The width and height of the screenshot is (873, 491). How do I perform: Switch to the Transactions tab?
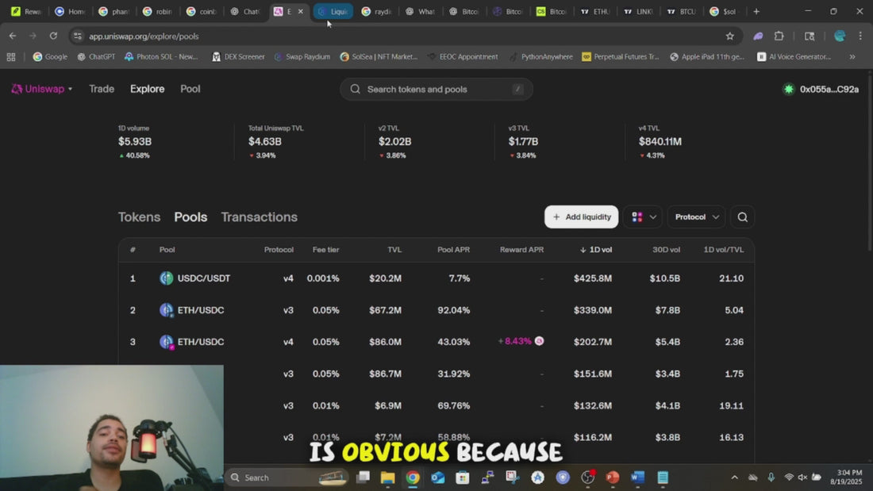click(259, 217)
